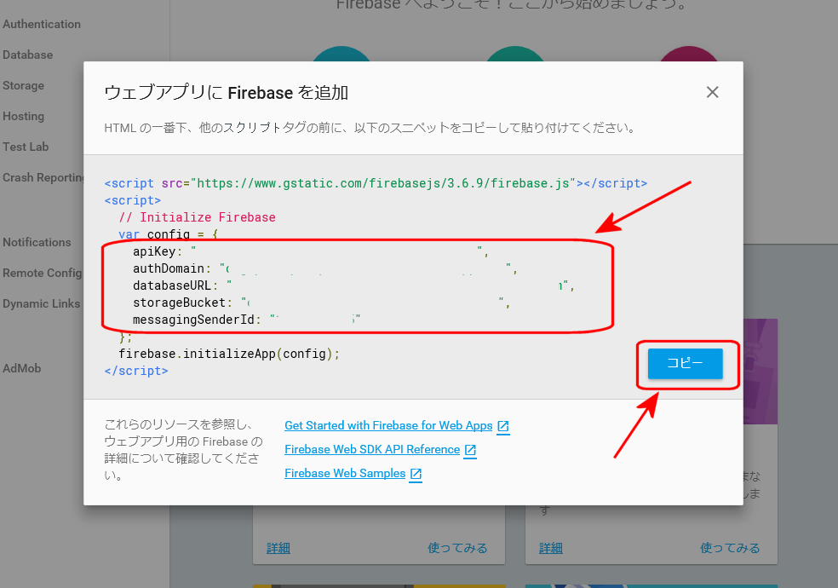Screen dimensions: 838x588
Task: Open Firebase Web SDK API Reference link
Action: click(x=372, y=450)
